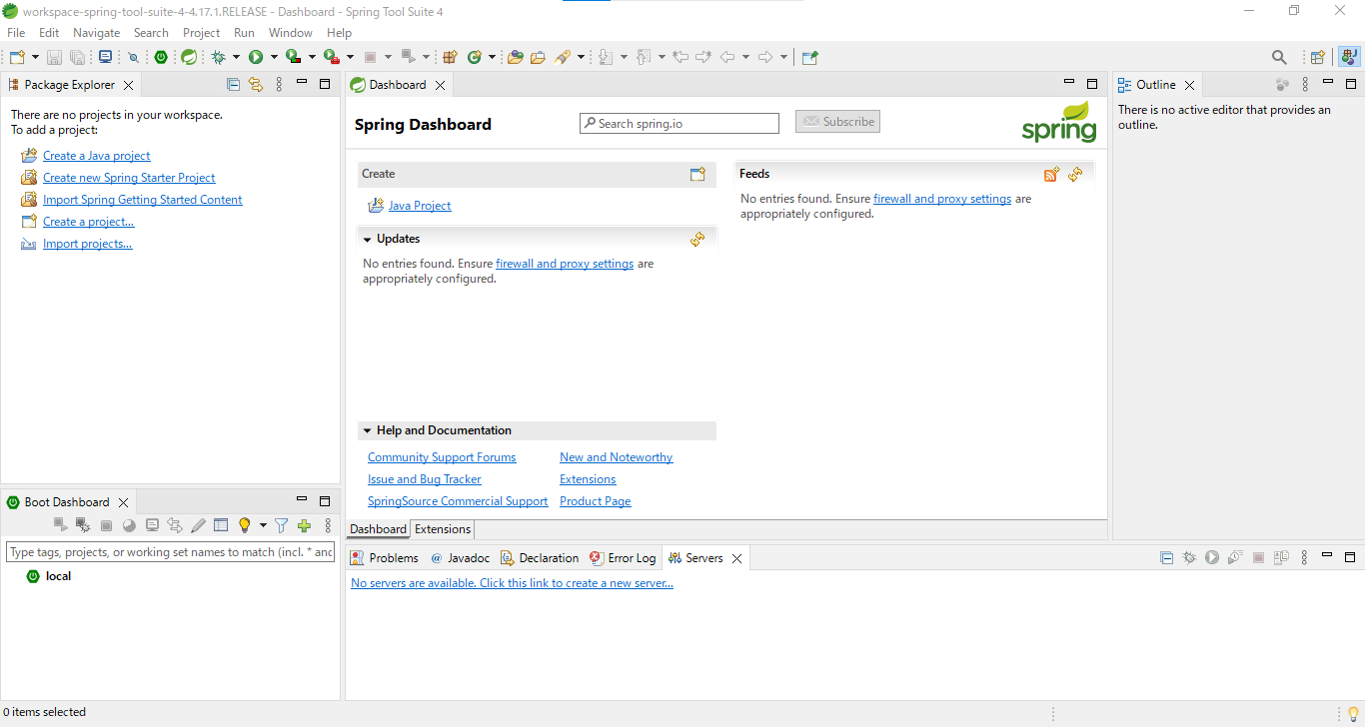Open the Navigate menu

coord(96,33)
